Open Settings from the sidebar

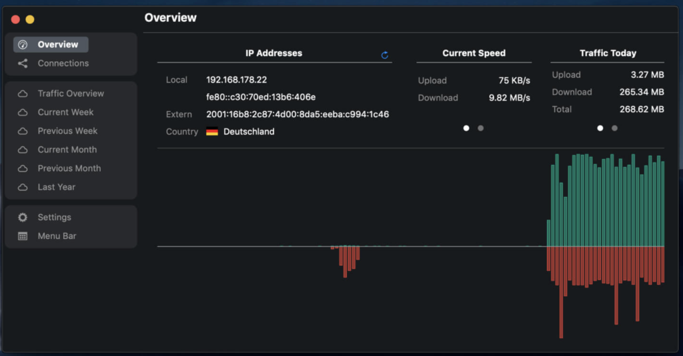point(55,218)
